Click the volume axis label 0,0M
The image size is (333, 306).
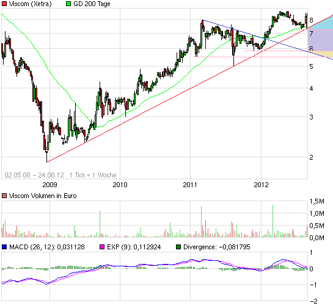pyautogui.click(x=317, y=238)
